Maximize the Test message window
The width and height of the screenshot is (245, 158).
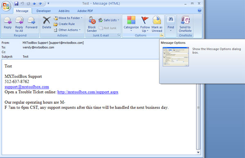pos(192,3)
